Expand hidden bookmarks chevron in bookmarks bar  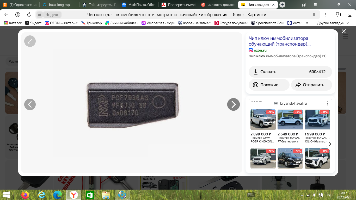pos(307,23)
